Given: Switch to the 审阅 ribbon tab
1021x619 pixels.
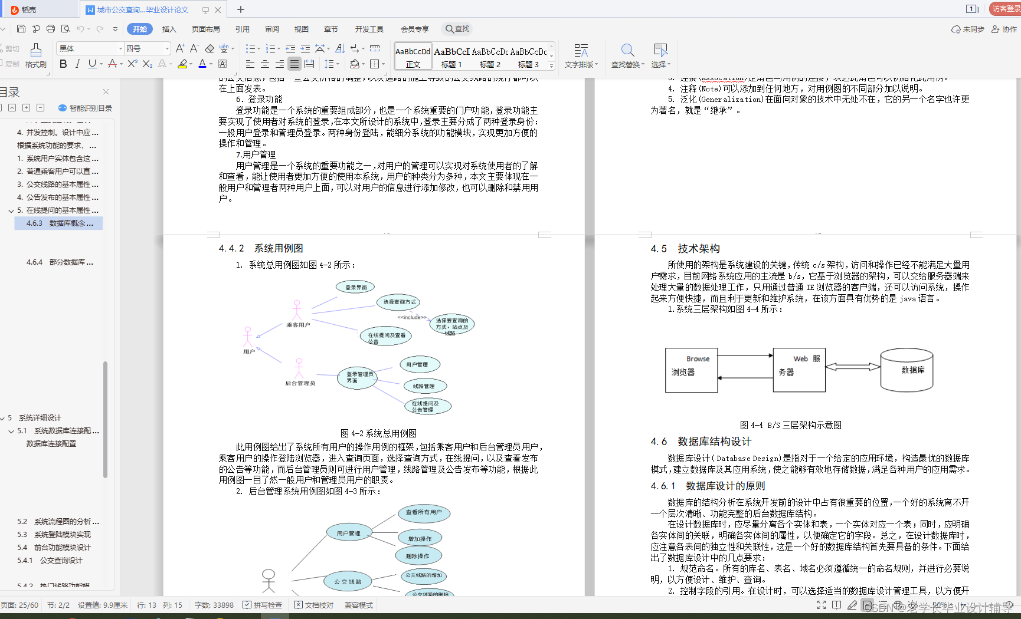Looking at the screenshot, I should coord(271,28).
